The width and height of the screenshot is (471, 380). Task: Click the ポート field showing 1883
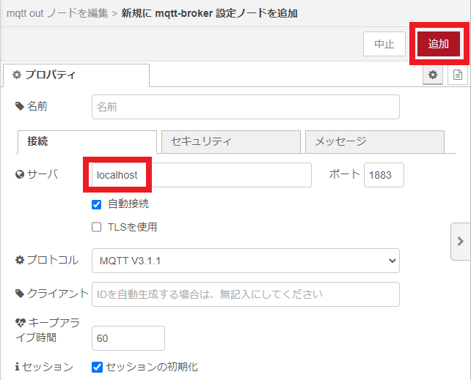[384, 175]
